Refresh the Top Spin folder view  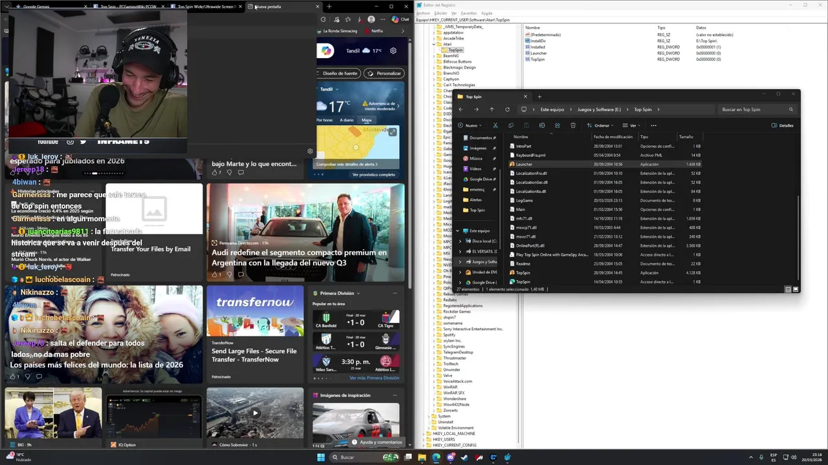pos(507,109)
